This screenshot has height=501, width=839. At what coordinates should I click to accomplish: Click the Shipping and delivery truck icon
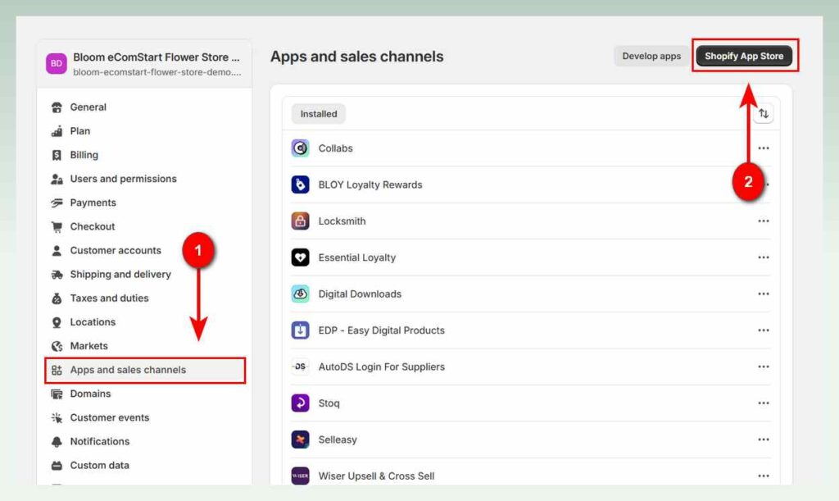[57, 275]
